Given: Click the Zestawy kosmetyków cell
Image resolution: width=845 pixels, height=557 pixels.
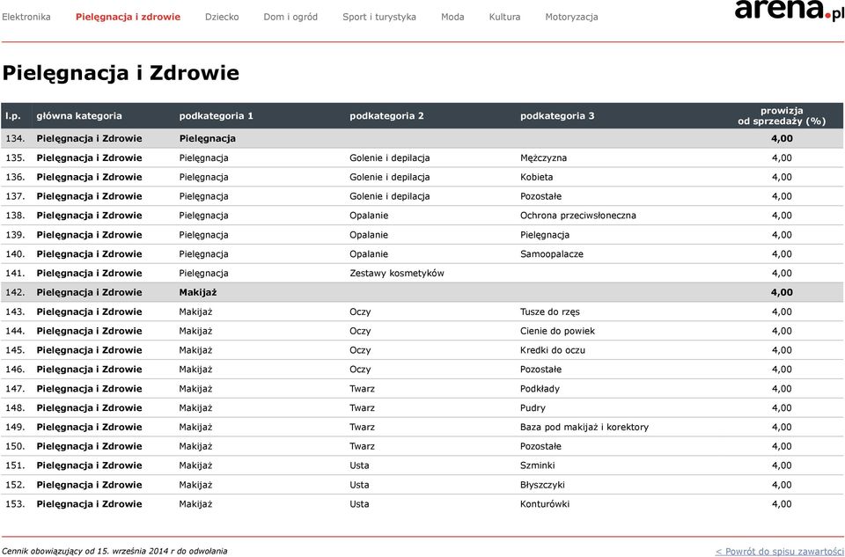Looking at the screenshot, I should point(397,273).
